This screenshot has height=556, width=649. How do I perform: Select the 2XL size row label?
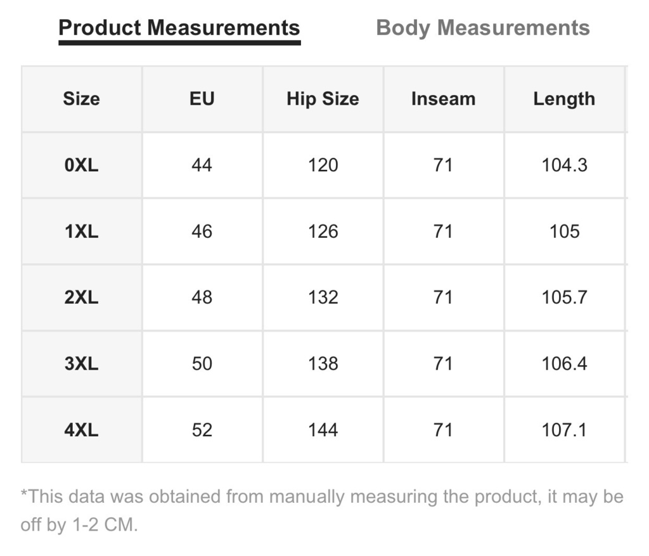click(82, 297)
